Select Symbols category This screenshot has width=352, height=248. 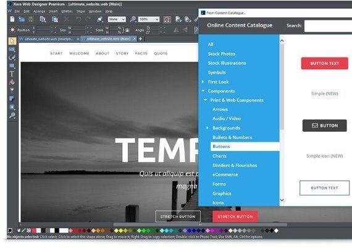point(217,72)
